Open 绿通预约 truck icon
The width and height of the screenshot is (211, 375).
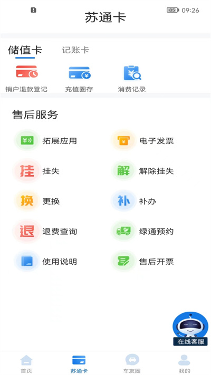(x=123, y=231)
